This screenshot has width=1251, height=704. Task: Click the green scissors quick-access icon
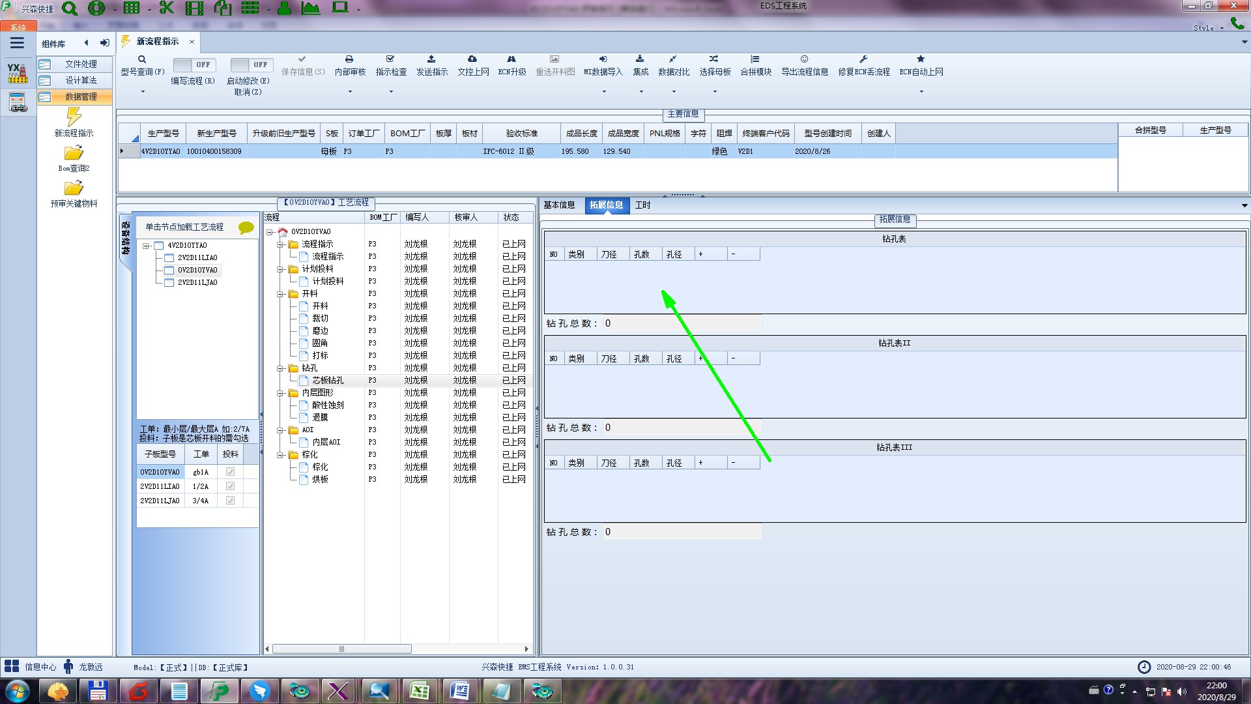tap(167, 8)
